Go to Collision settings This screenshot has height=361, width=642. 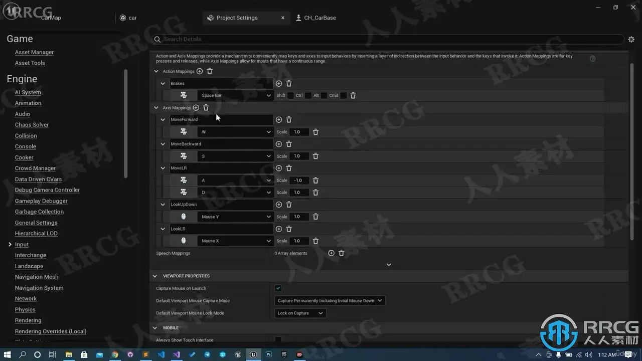point(26,136)
